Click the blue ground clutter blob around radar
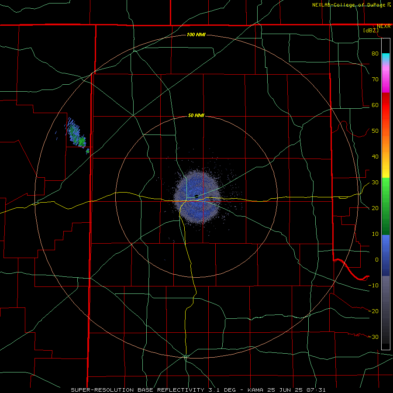Screen dimensions: 393x393 point(197,197)
